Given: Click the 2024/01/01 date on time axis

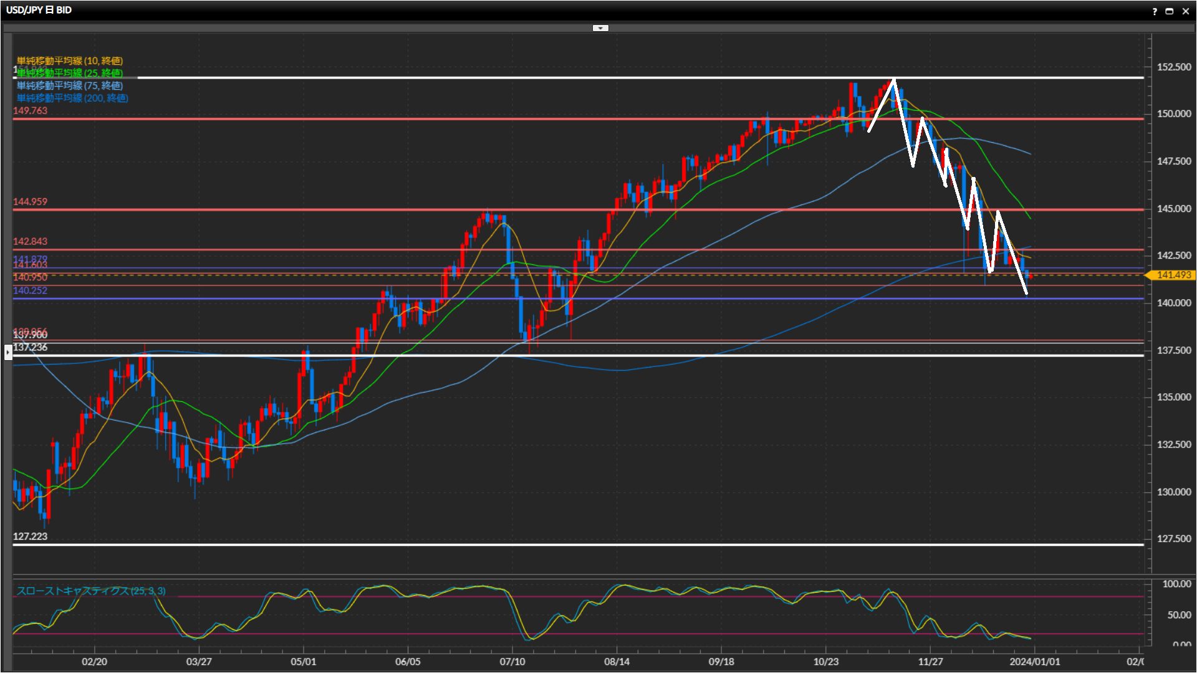Looking at the screenshot, I should click(x=1035, y=662).
